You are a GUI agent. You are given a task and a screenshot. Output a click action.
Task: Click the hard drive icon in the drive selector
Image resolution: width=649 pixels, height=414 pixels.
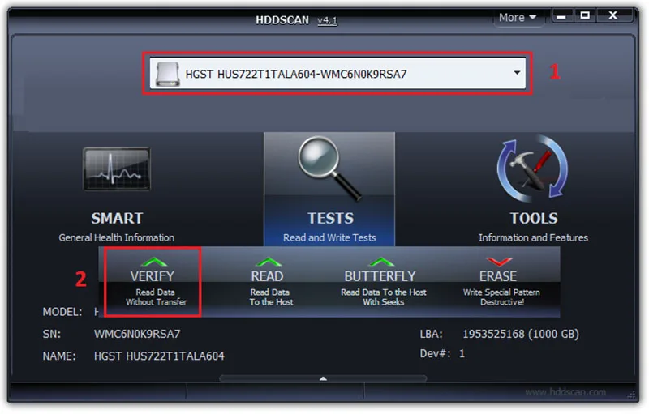coord(168,74)
